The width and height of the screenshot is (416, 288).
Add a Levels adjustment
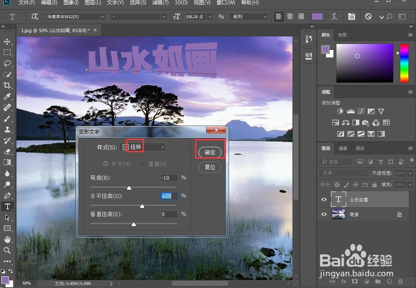pos(351,111)
